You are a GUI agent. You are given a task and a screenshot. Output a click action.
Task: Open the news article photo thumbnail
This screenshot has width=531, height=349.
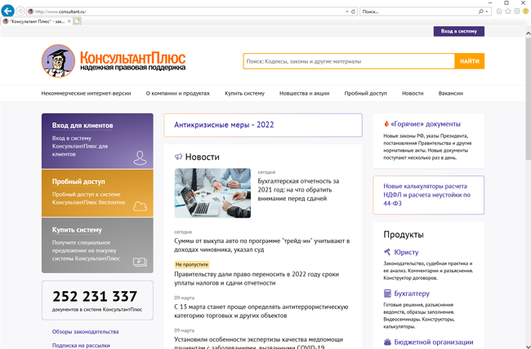[212, 193]
